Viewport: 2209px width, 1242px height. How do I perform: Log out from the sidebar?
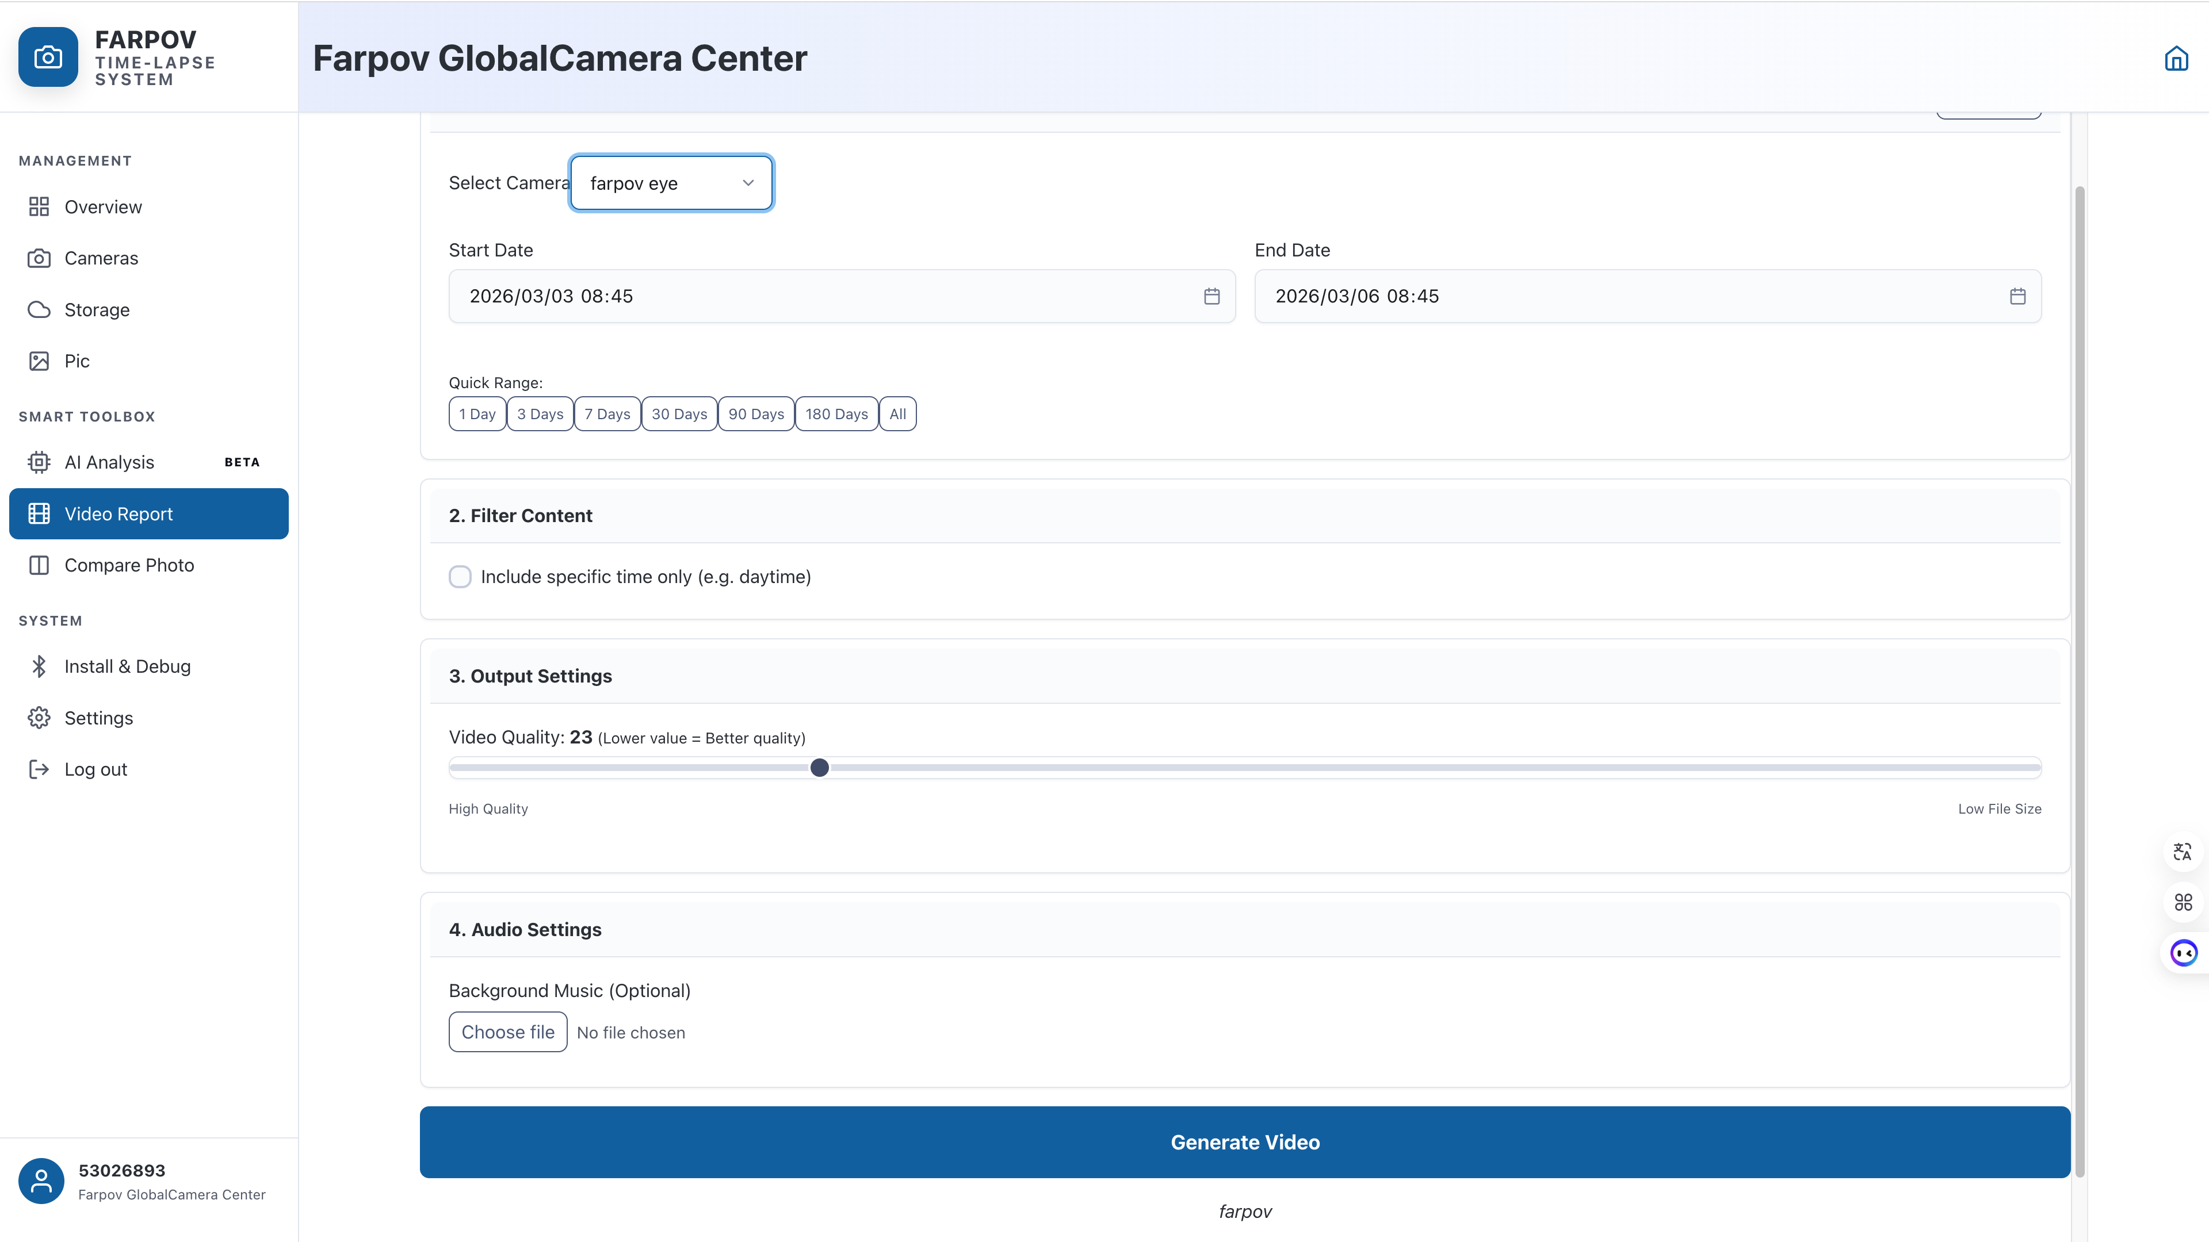point(95,769)
